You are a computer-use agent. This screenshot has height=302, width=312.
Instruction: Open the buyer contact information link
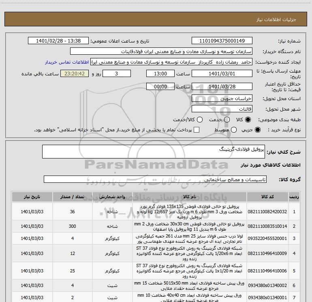click(x=67, y=62)
